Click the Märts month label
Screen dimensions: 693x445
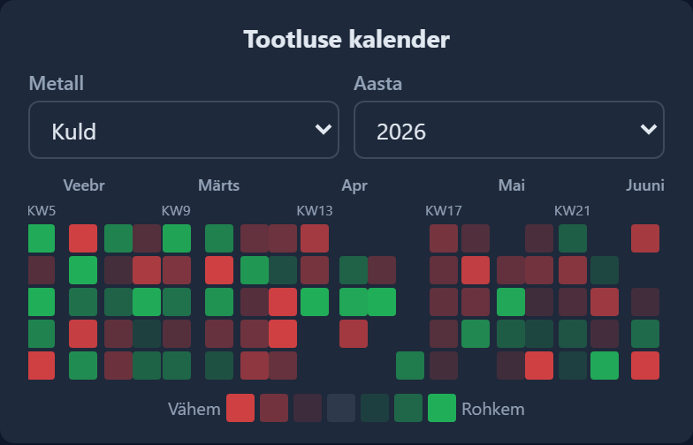click(219, 185)
